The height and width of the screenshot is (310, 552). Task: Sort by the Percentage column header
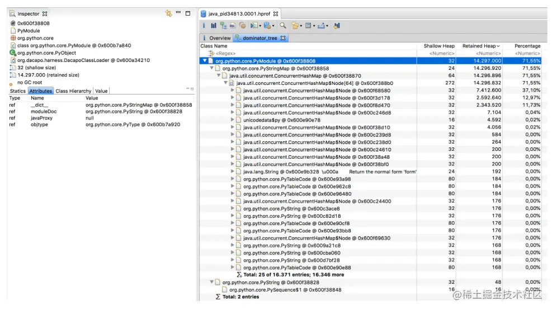point(527,46)
